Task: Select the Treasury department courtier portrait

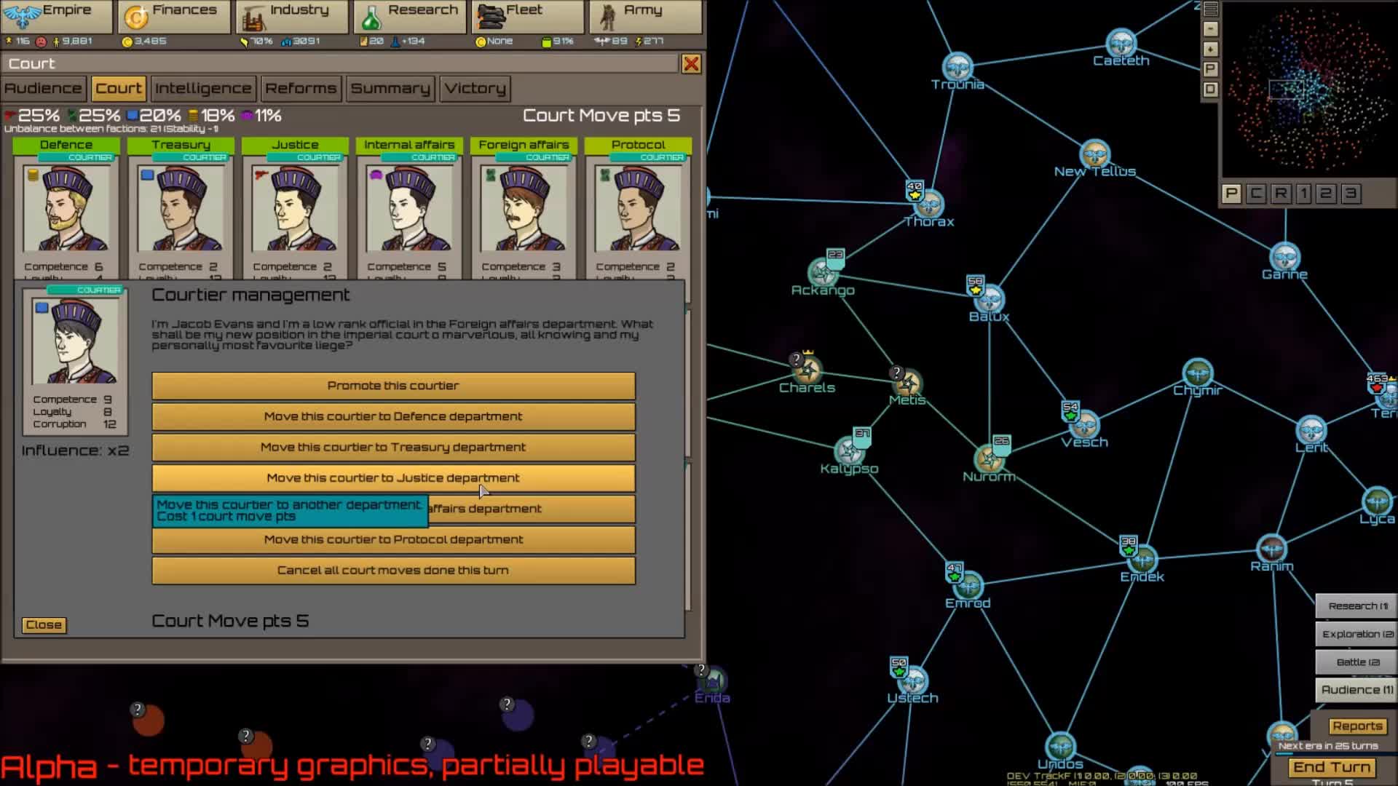Action: (x=181, y=208)
